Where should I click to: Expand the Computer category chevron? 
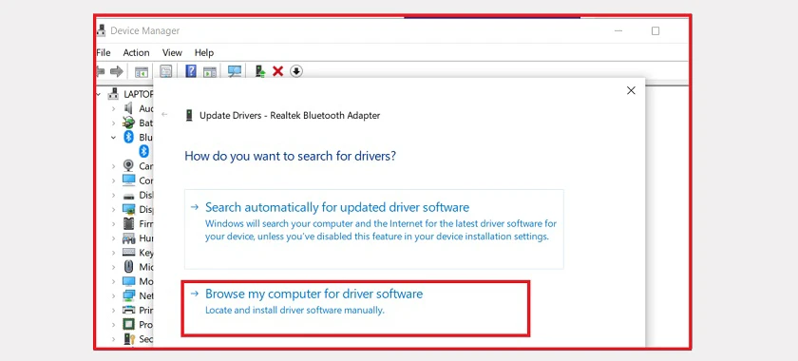click(x=113, y=180)
